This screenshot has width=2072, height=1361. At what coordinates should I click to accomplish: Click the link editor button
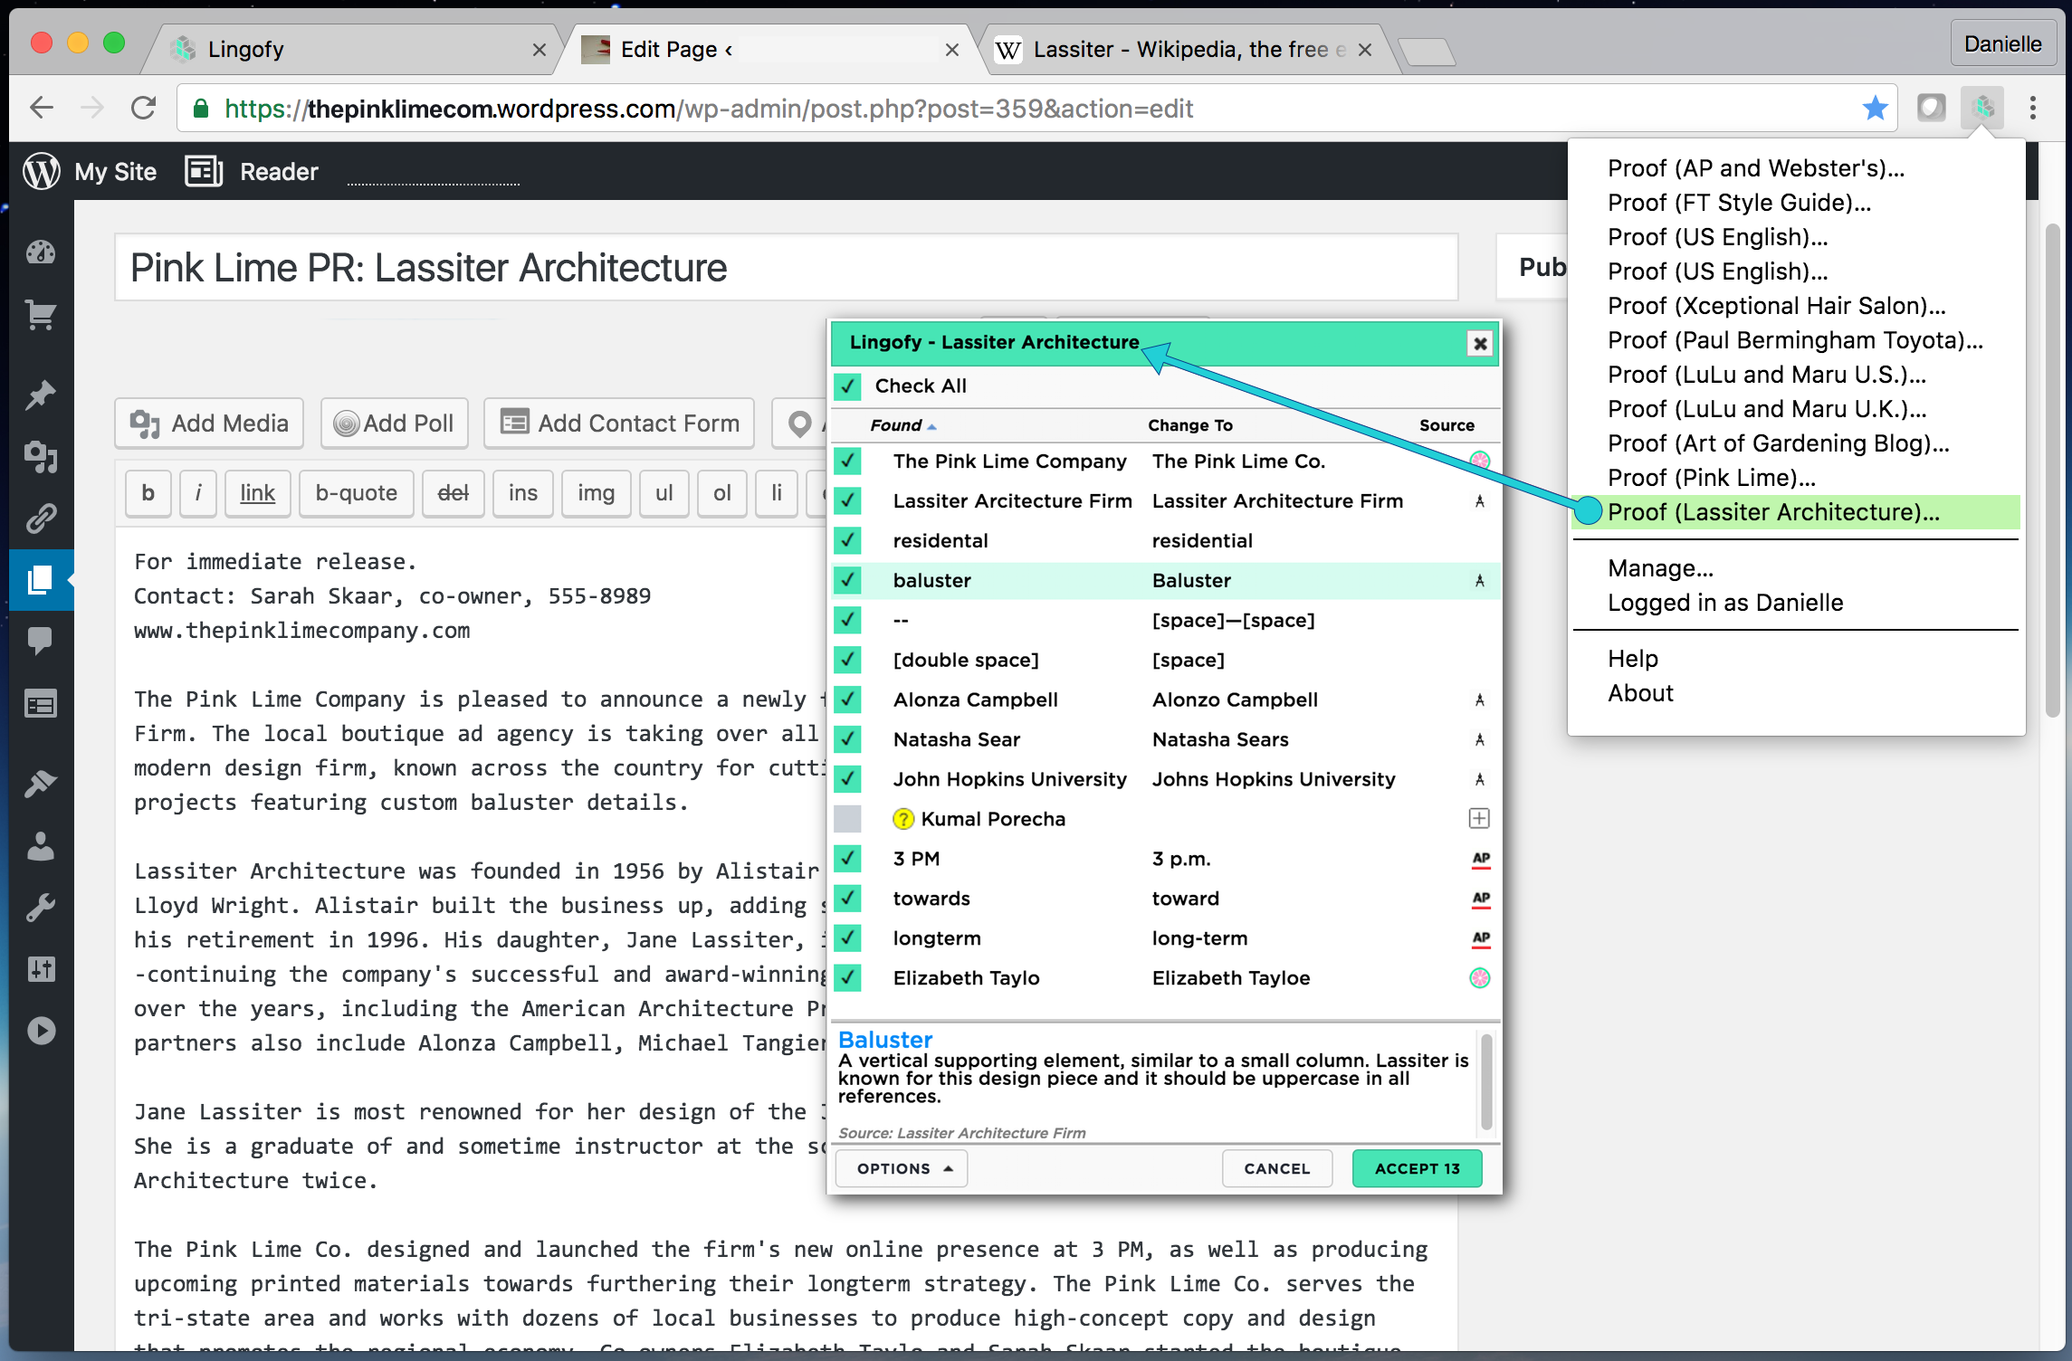[x=257, y=493]
